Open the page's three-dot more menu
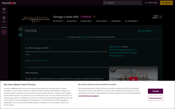 tap(155, 31)
